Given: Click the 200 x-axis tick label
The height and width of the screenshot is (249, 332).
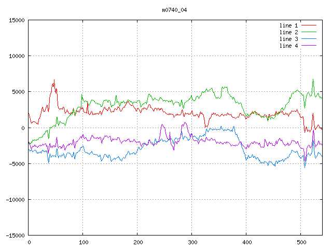Looking at the screenshot, I should [x=137, y=242].
